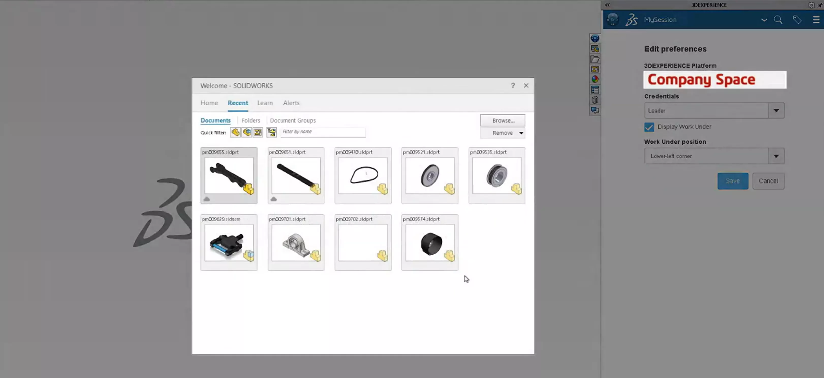
Task: Save the edited preferences
Action: [733, 181]
